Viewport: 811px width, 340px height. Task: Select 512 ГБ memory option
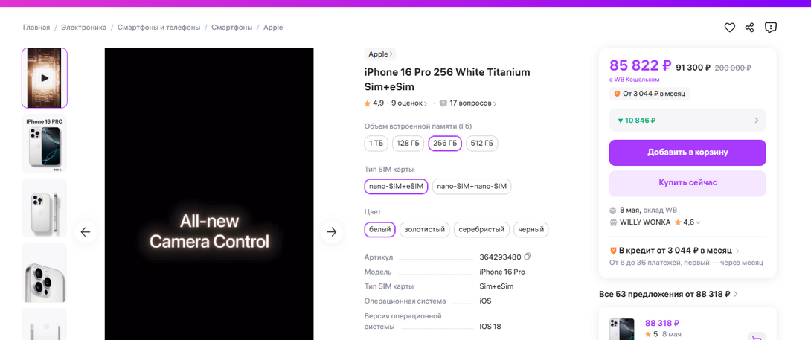482,144
